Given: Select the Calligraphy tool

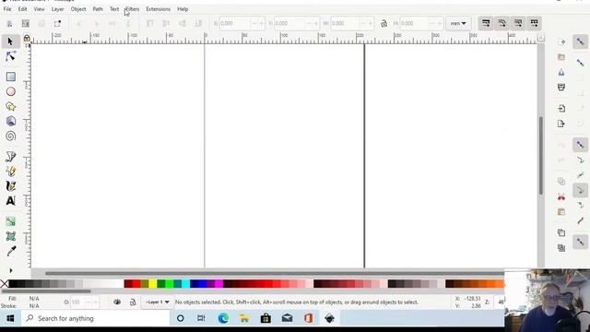Looking at the screenshot, I should click(10, 186).
